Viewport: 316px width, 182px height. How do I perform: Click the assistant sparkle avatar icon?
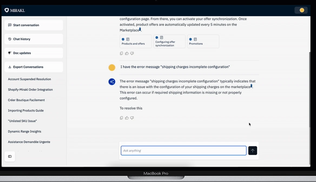(x=112, y=82)
